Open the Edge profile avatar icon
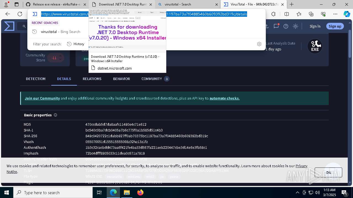The image size is (353, 198). (x=6, y=4)
